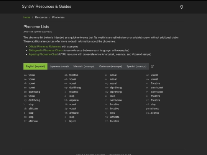Click the 'w semivowel' phoneme row
207x155 pixels.
(155, 88)
